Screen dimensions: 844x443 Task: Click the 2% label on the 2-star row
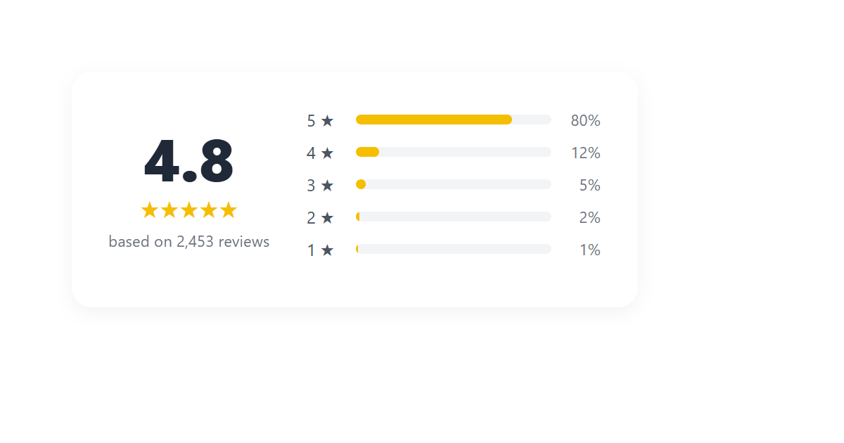(591, 217)
